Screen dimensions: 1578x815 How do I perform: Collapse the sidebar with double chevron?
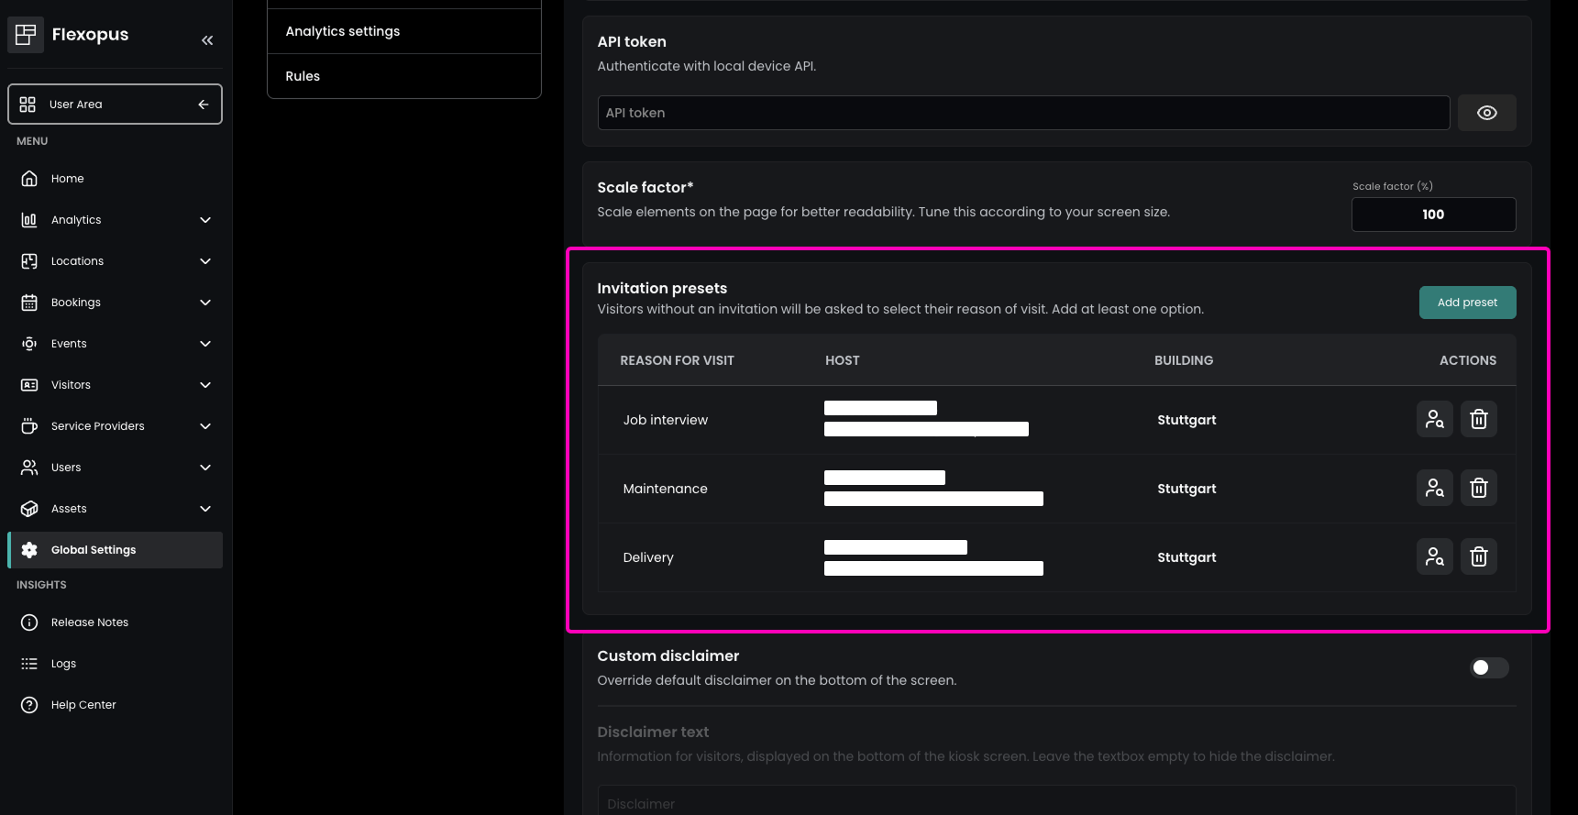pyautogui.click(x=207, y=39)
